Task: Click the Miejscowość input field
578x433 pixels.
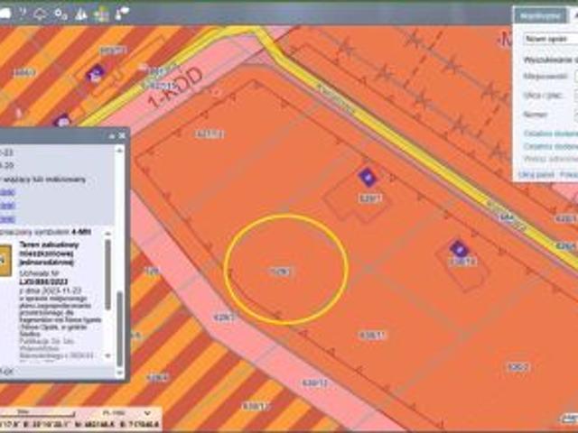Action: (574, 76)
